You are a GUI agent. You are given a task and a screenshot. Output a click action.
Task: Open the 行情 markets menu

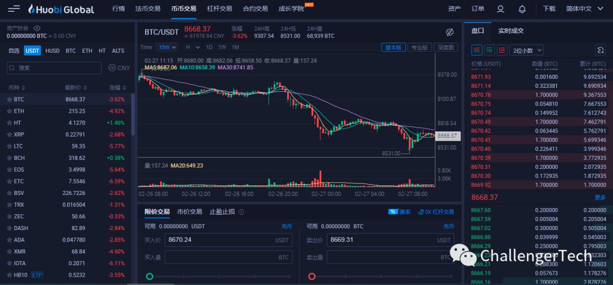119,9
